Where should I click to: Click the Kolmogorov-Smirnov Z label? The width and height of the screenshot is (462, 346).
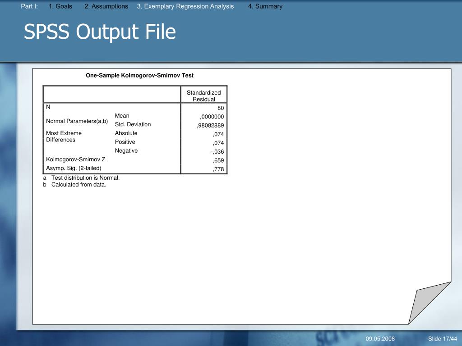[x=75, y=159]
